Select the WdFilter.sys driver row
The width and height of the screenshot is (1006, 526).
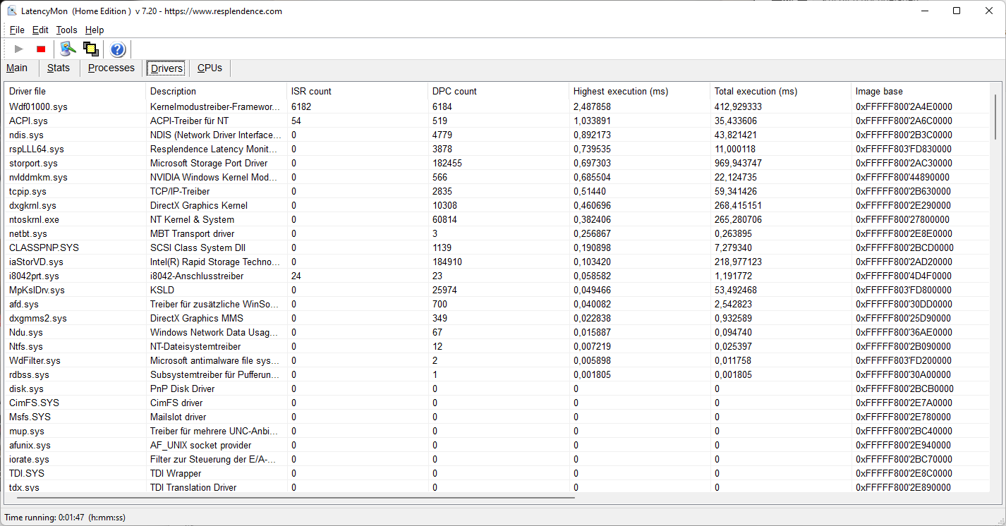[x=497, y=360]
